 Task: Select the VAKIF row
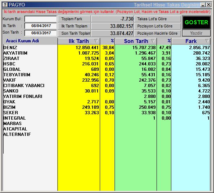[x=107, y=80]
